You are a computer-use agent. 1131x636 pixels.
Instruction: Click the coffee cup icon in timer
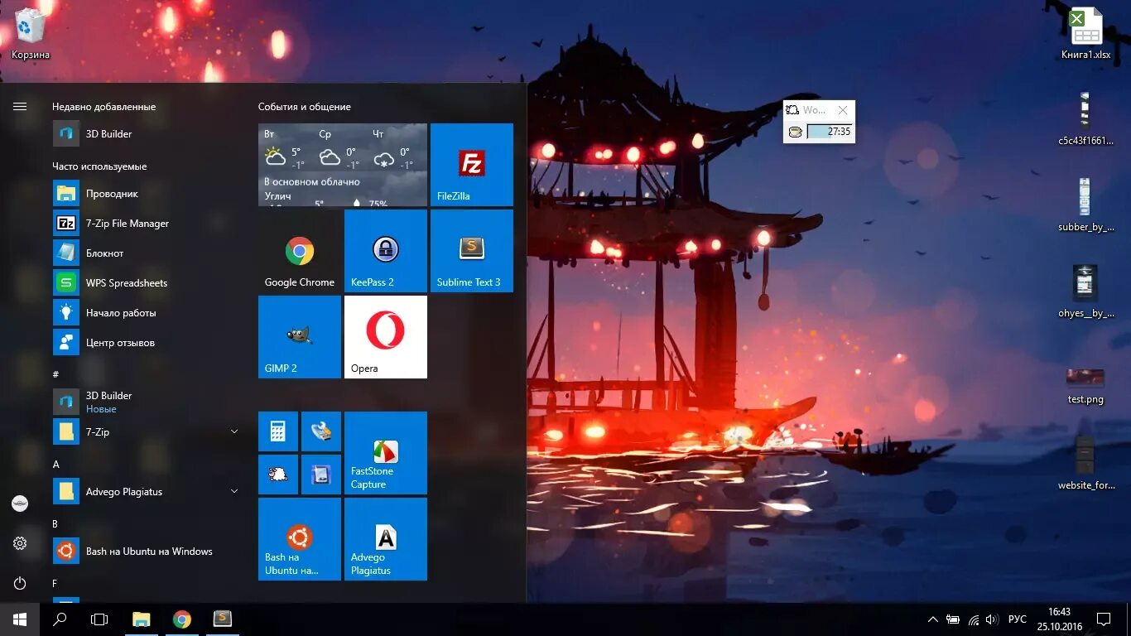pos(796,132)
